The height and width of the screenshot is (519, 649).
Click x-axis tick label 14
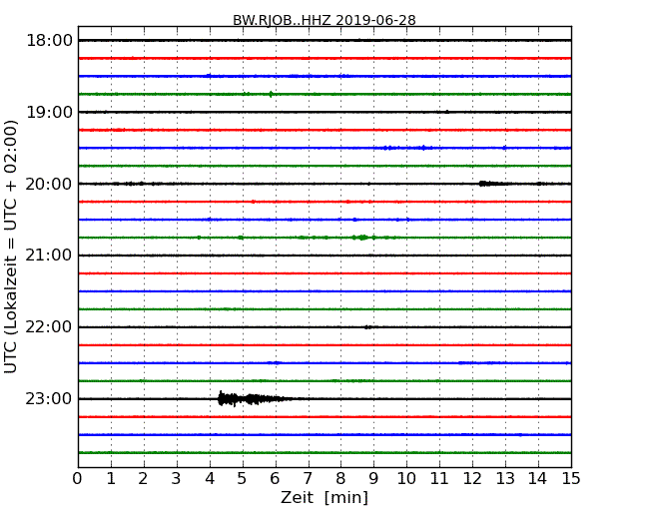click(x=538, y=478)
